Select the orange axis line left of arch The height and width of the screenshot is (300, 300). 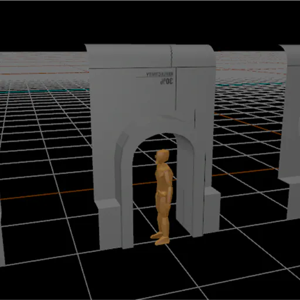(x=47, y=195)
